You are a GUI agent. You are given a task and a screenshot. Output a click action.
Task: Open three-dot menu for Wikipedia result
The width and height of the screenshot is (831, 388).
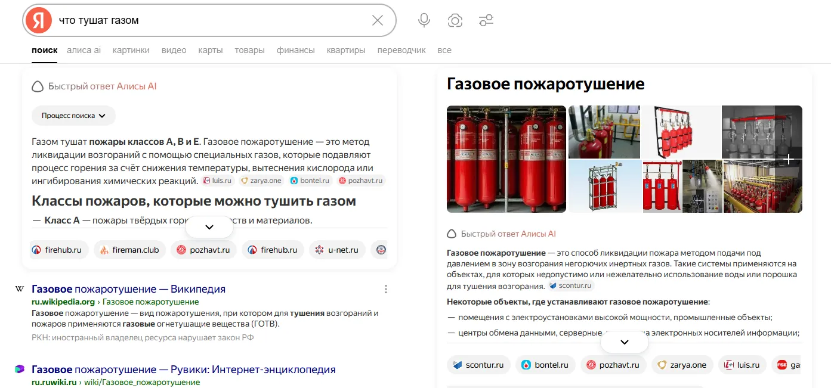(x=386, y=289)
